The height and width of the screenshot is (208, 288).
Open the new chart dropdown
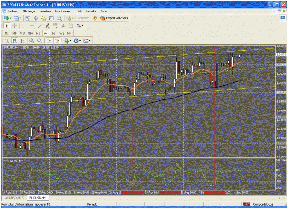pyautogui.click(x=7, y=18)
